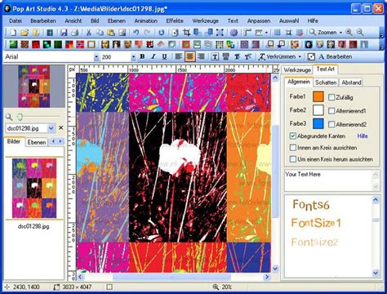Pick the blue Farbe3 color swatch

click(x=318, y=123)
